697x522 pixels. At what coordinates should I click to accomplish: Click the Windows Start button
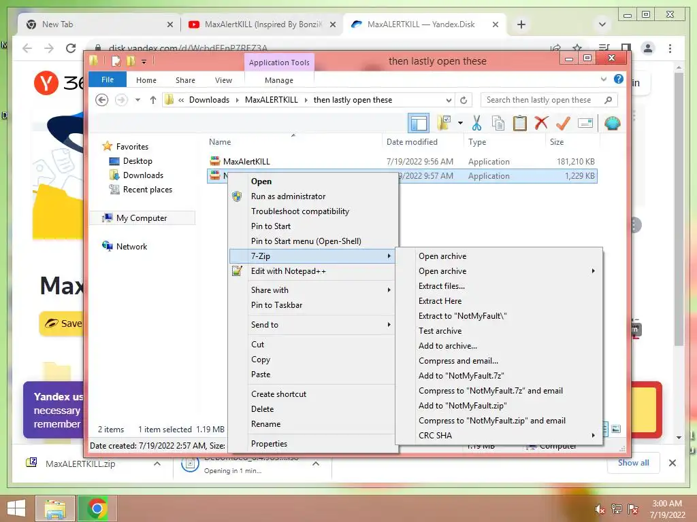(16, 508)
